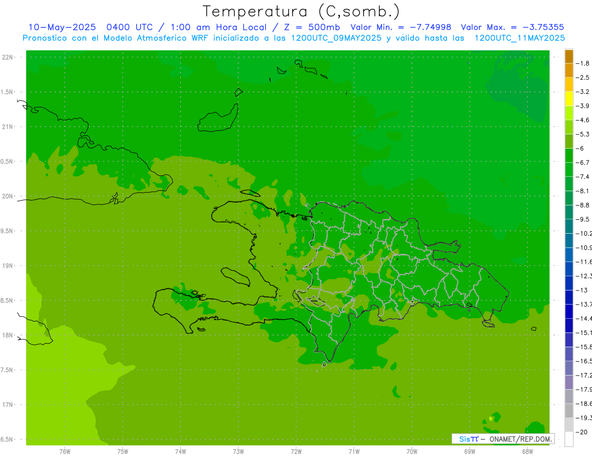Click the '-1.8' colorbar value
This screenshot has height=458, width=592.
(x=583, y=63)
